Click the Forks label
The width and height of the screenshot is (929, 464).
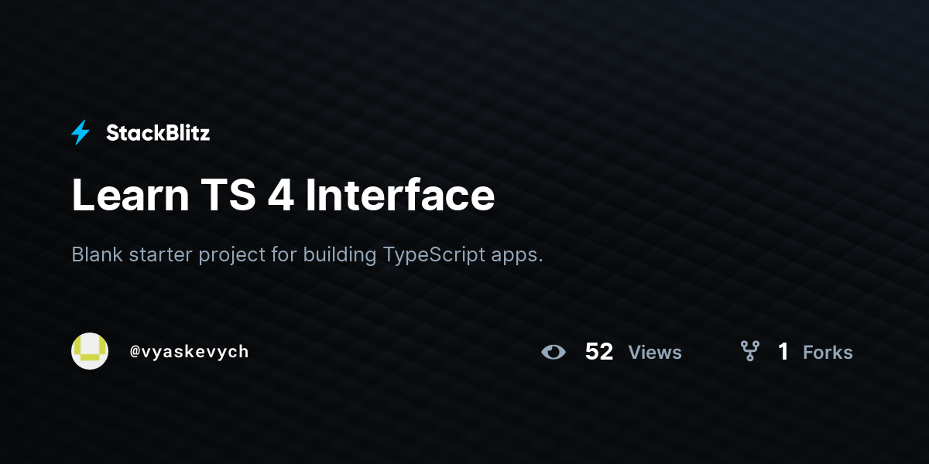coord(828,353)
